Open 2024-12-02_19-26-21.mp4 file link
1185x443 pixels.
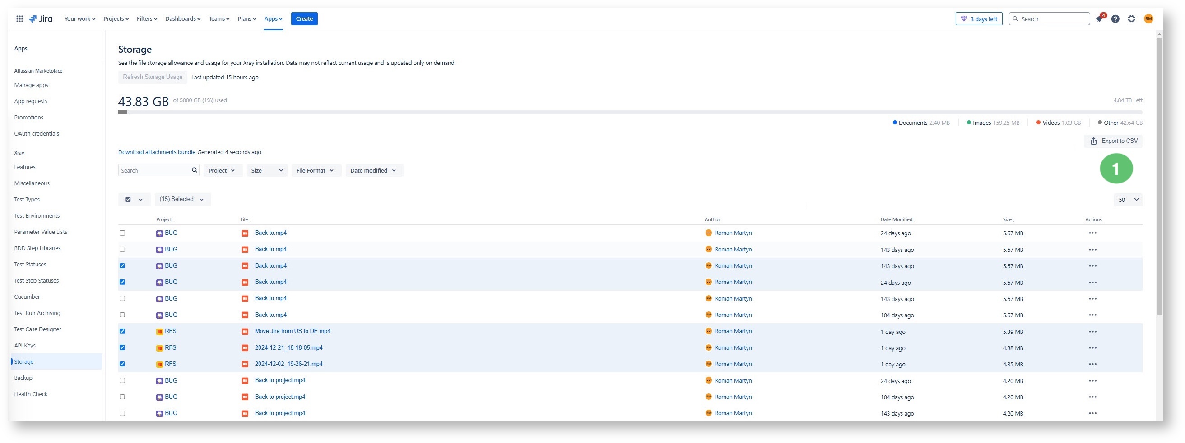(x=288, y=364)
